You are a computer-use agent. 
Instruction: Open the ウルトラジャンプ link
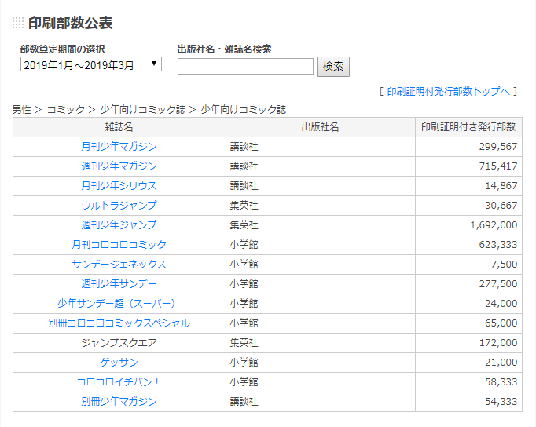[119, 206]
